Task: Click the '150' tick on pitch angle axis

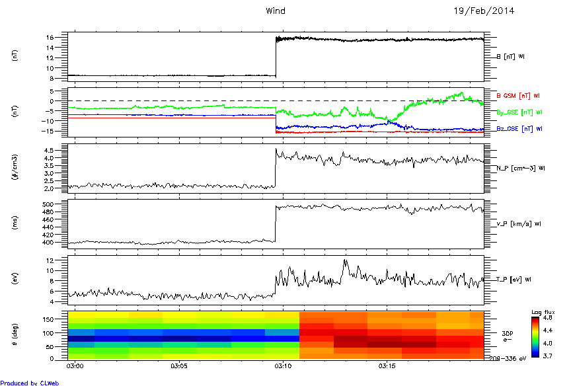Action: [x=48, y=319]
